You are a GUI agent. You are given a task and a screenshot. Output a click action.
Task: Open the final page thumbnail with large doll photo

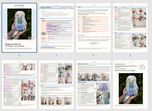pos(130,84)
